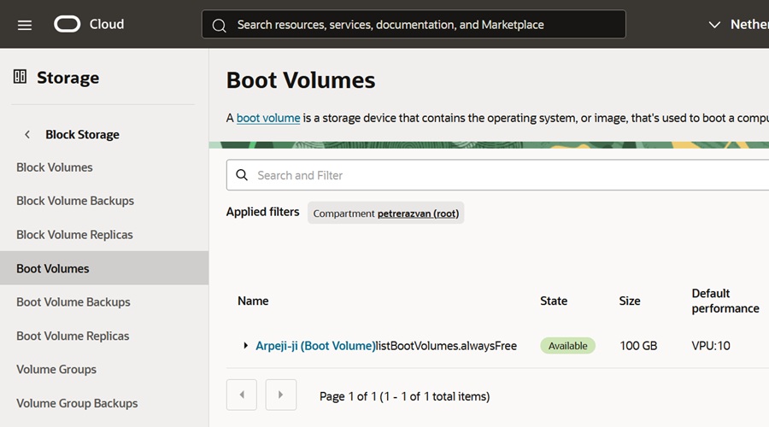Click the Search and Filter field

click(x=497, y=175)
